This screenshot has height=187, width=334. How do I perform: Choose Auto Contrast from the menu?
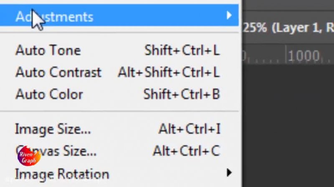[58, 72]
